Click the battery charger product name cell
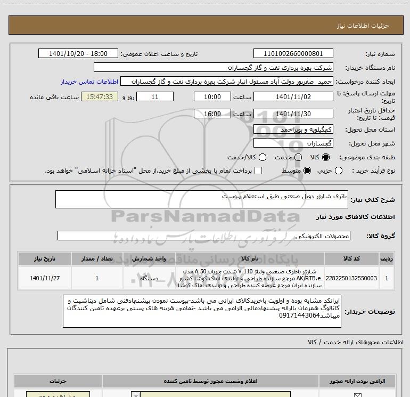The image size is (410, 397). 249,278
